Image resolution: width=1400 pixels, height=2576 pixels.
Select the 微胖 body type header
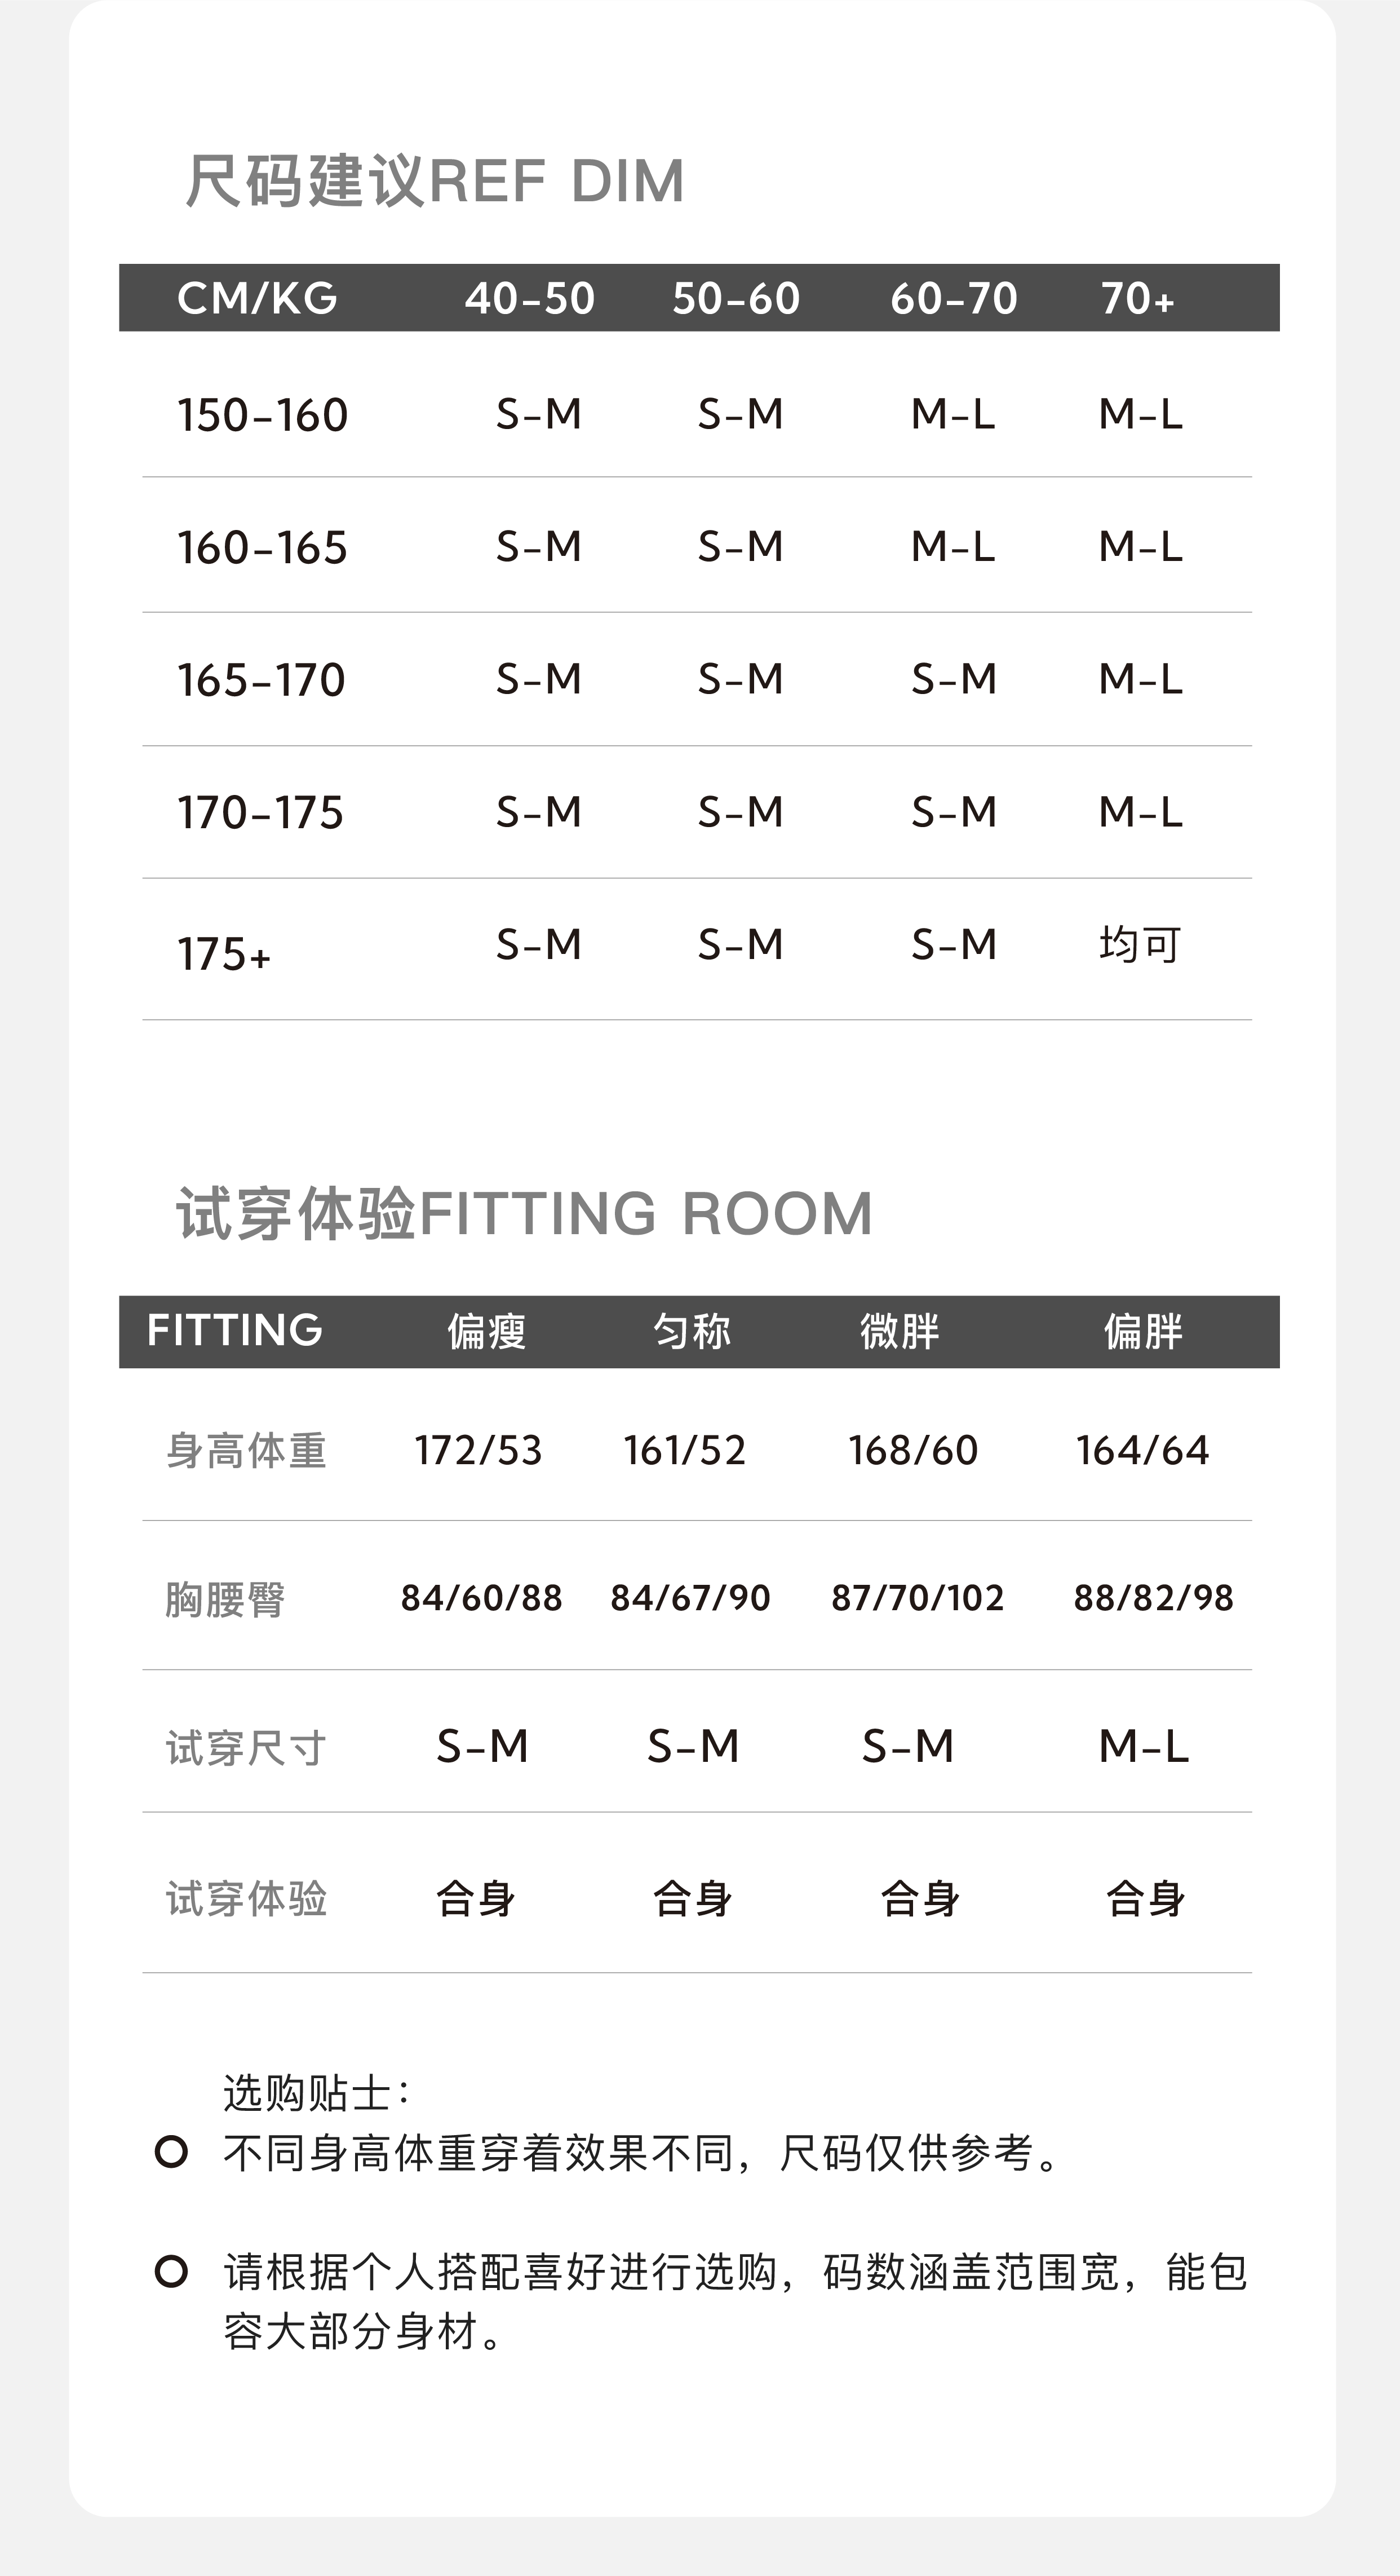(900, 1331)
